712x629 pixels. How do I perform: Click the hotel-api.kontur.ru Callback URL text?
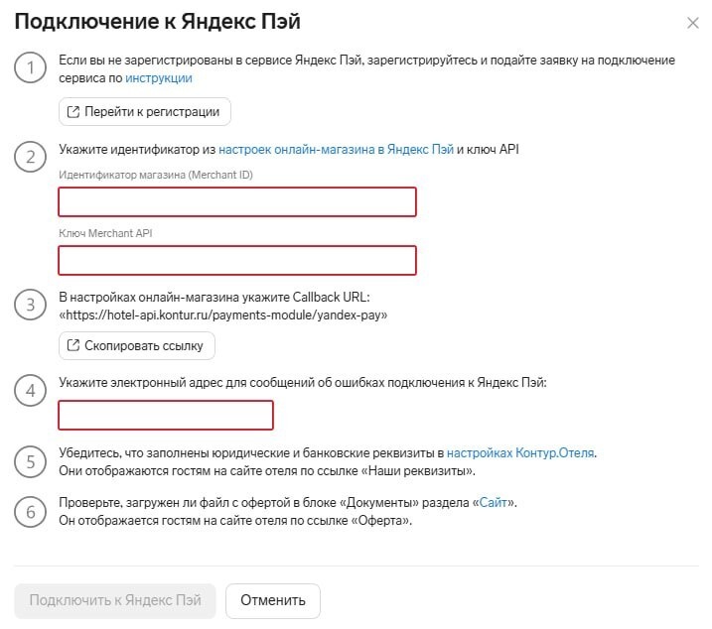click(x=223, y=314)
